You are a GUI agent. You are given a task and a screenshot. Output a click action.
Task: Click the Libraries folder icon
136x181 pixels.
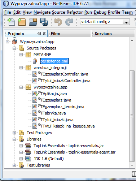(x=21, y=139)
